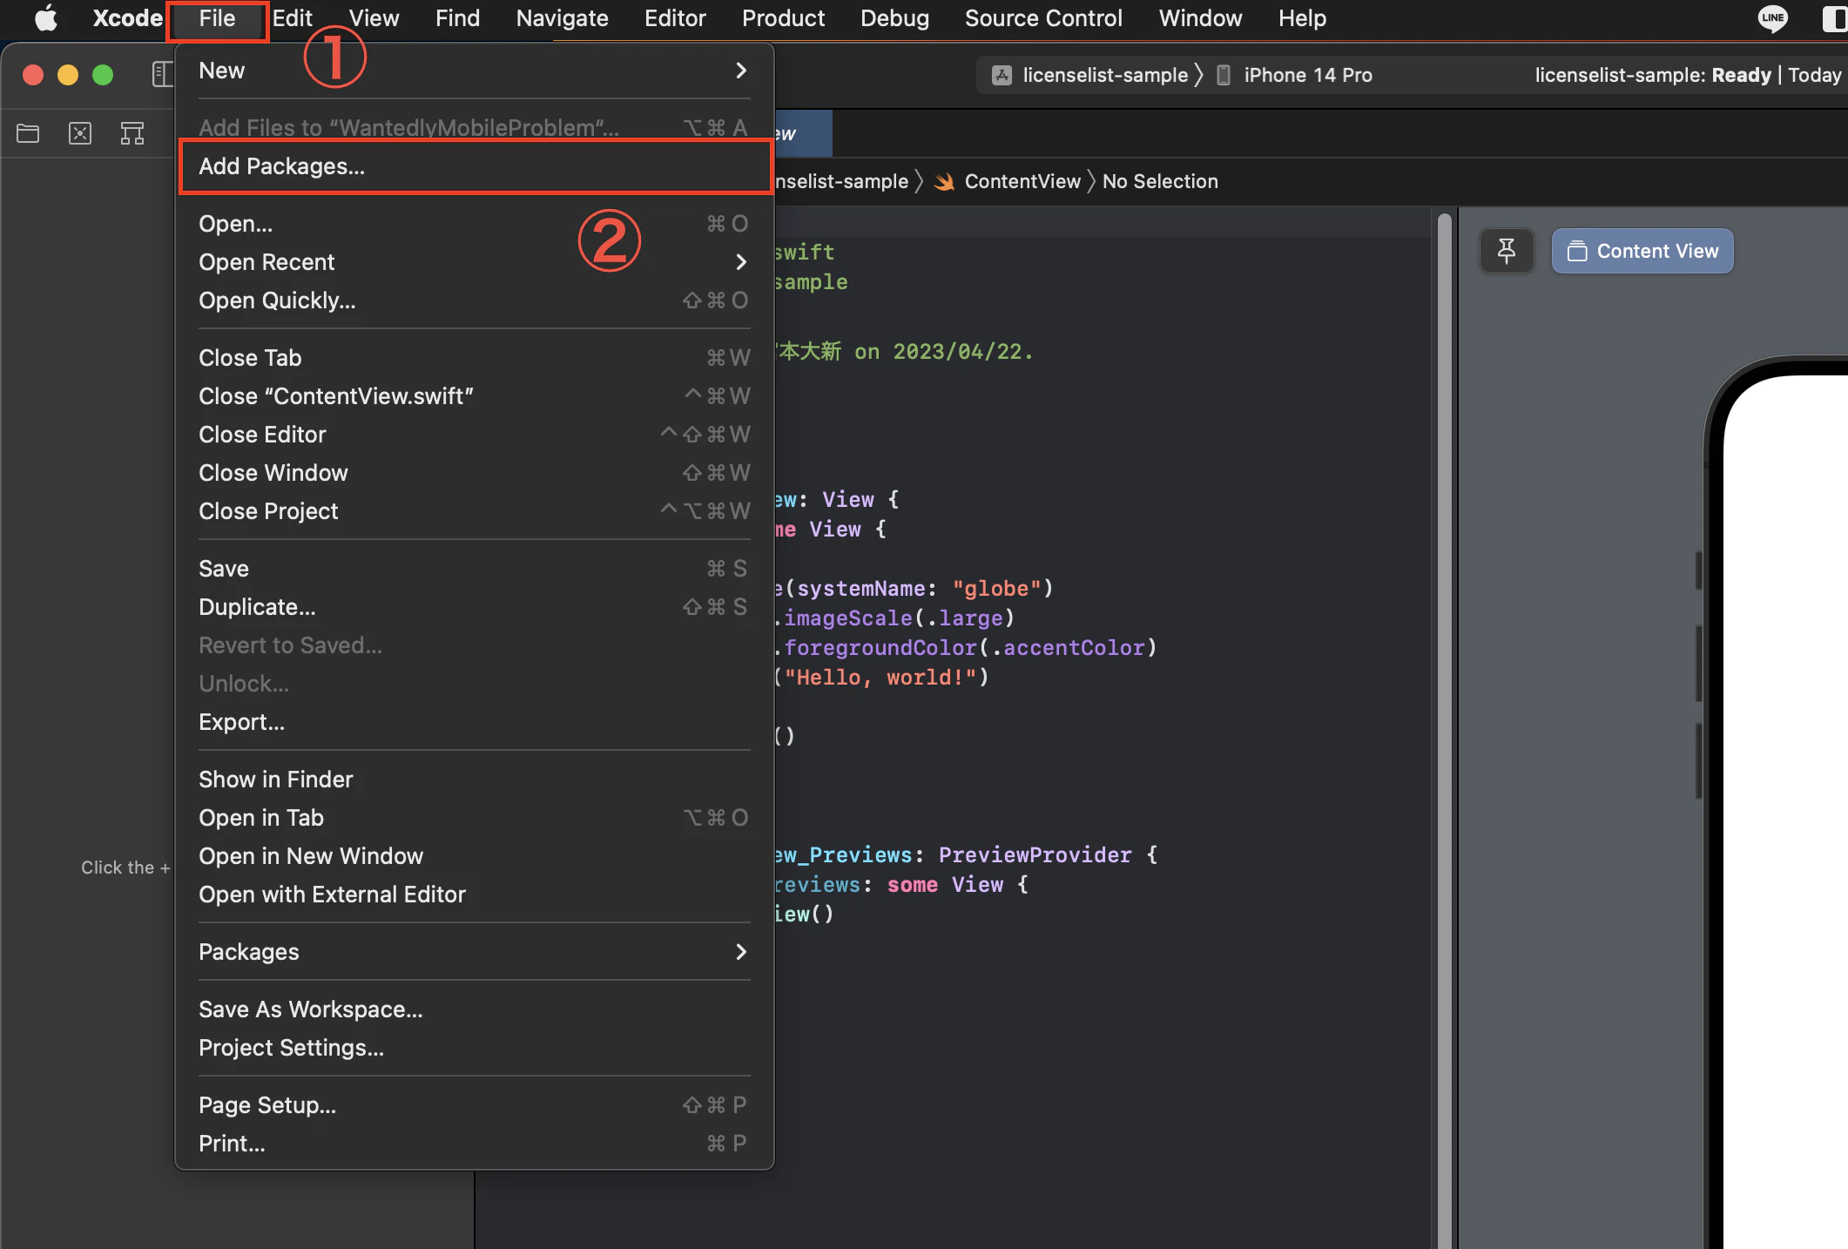Image resolution: width=1848 pixels, height=1249 pixels.
Task: Select Show in Finder
Action: (x=475, y=780)
